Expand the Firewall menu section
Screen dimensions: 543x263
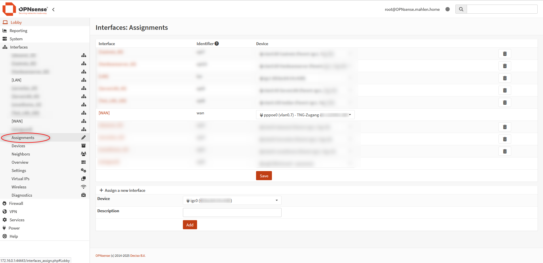[x=16, y=203]
